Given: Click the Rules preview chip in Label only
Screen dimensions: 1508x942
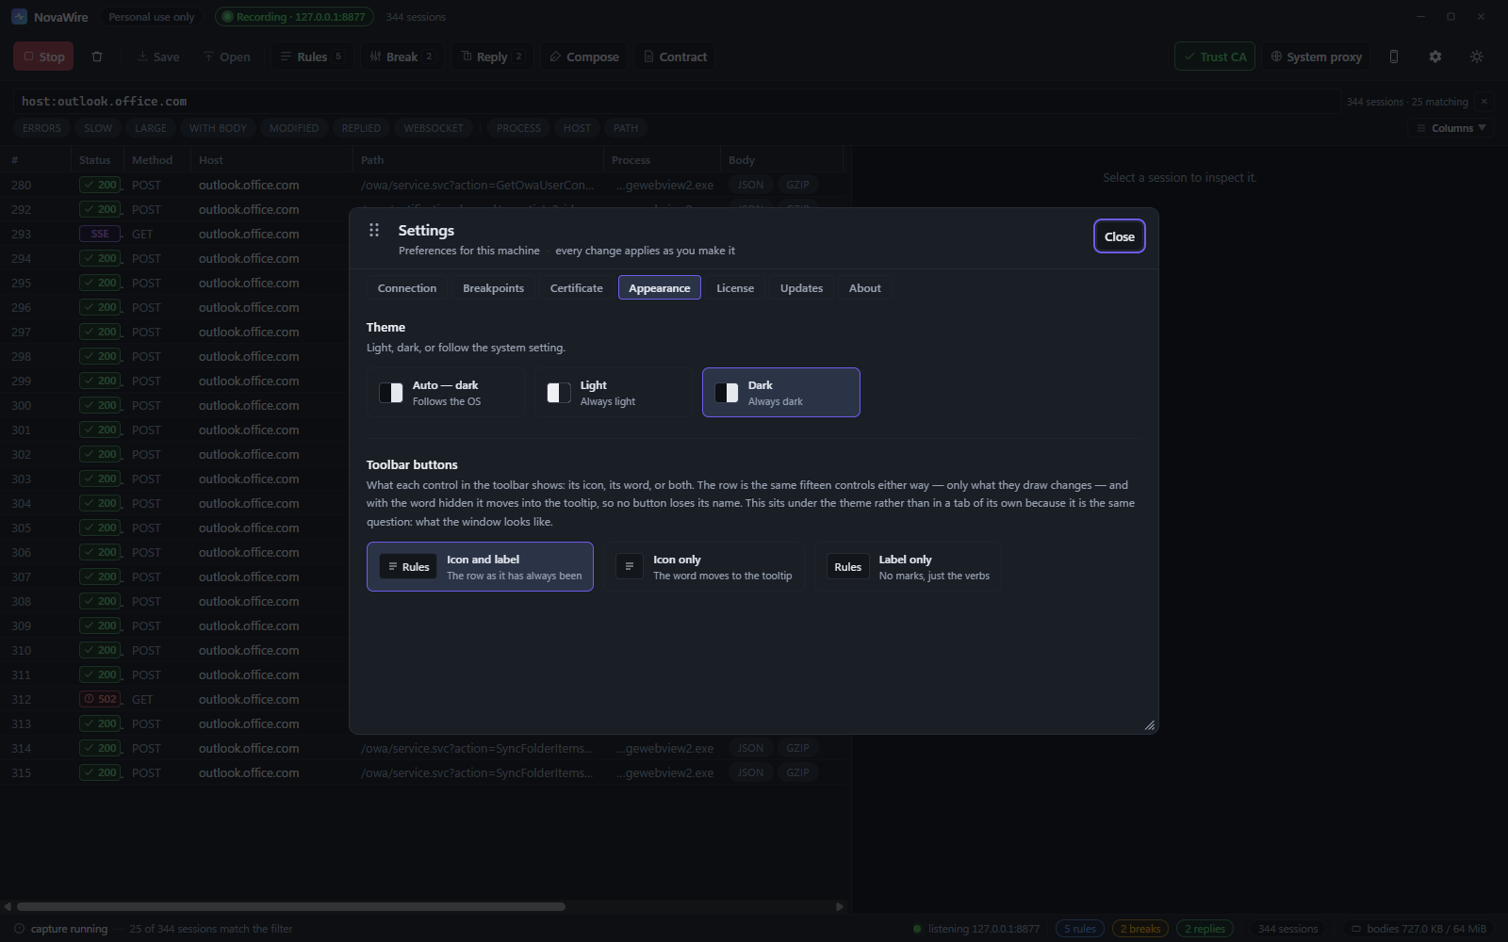Looking at the screenshot, I should (x=847, y=566).
